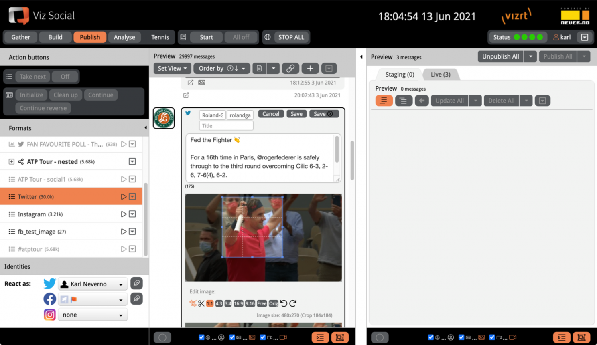Open the Set View dropdown
The height and width of the screenshot is (345, 597).
coord(172,69)
